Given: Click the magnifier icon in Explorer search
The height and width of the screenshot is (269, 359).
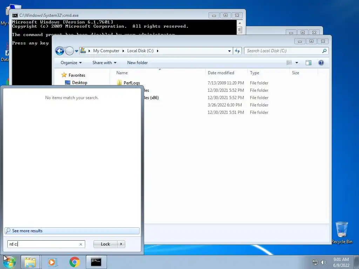Looking at the screenshot, I should click(324, 51).
